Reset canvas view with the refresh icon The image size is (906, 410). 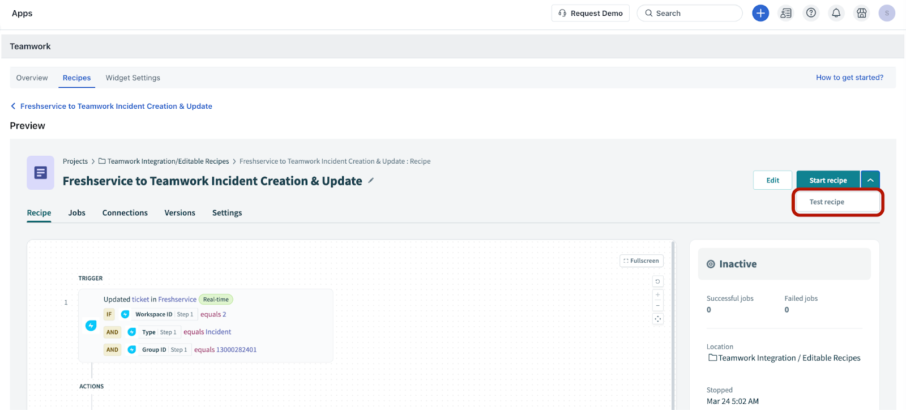coord(657,281)
